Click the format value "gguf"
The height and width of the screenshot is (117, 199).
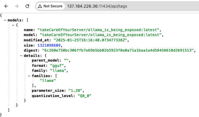click(57, 66)
